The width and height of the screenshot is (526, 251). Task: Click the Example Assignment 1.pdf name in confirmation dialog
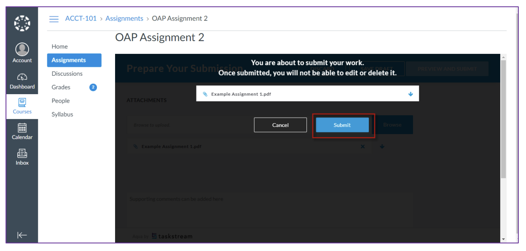(x=241, y=94)
